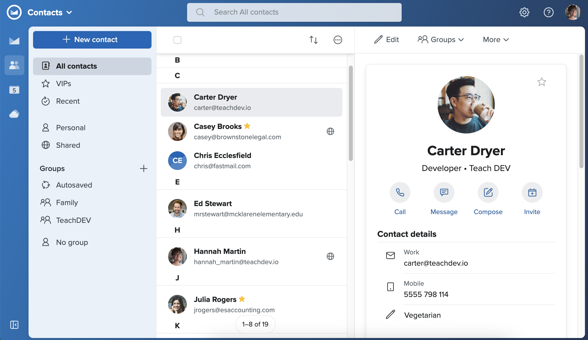Star Carter Dryer as VIP
This screenshot has width=588, height=340.
tap(541, 82)
